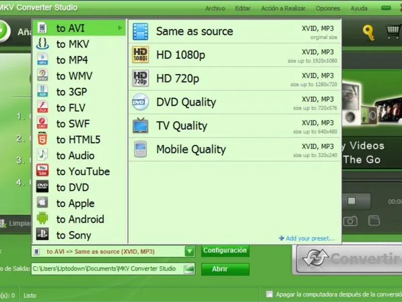Viewport: 402px width, 302px height.
Task: Click the Configuración button
Action: pyautogui.click(x=225, y=250)
